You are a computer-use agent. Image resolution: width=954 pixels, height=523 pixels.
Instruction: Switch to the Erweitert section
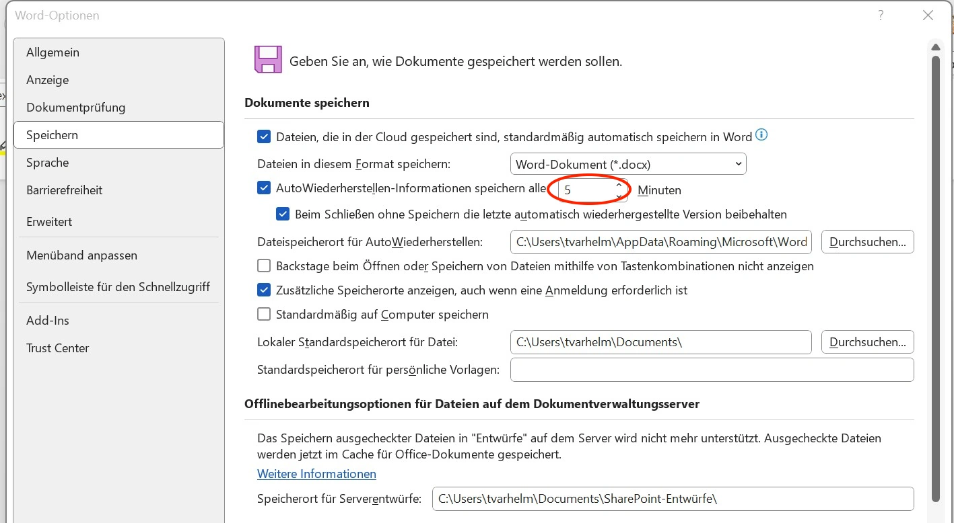49,221
